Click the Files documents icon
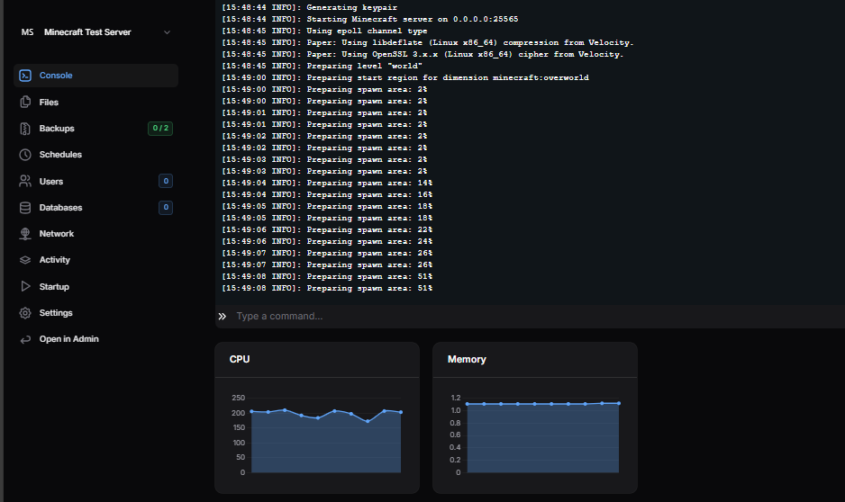The width and height of the screenshot is (845, 502). (x=25, y=103)
